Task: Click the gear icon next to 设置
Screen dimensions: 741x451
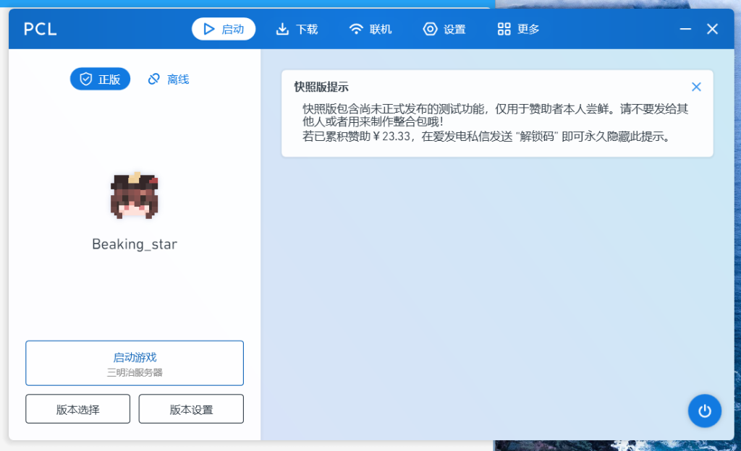Action: point(430,29)
